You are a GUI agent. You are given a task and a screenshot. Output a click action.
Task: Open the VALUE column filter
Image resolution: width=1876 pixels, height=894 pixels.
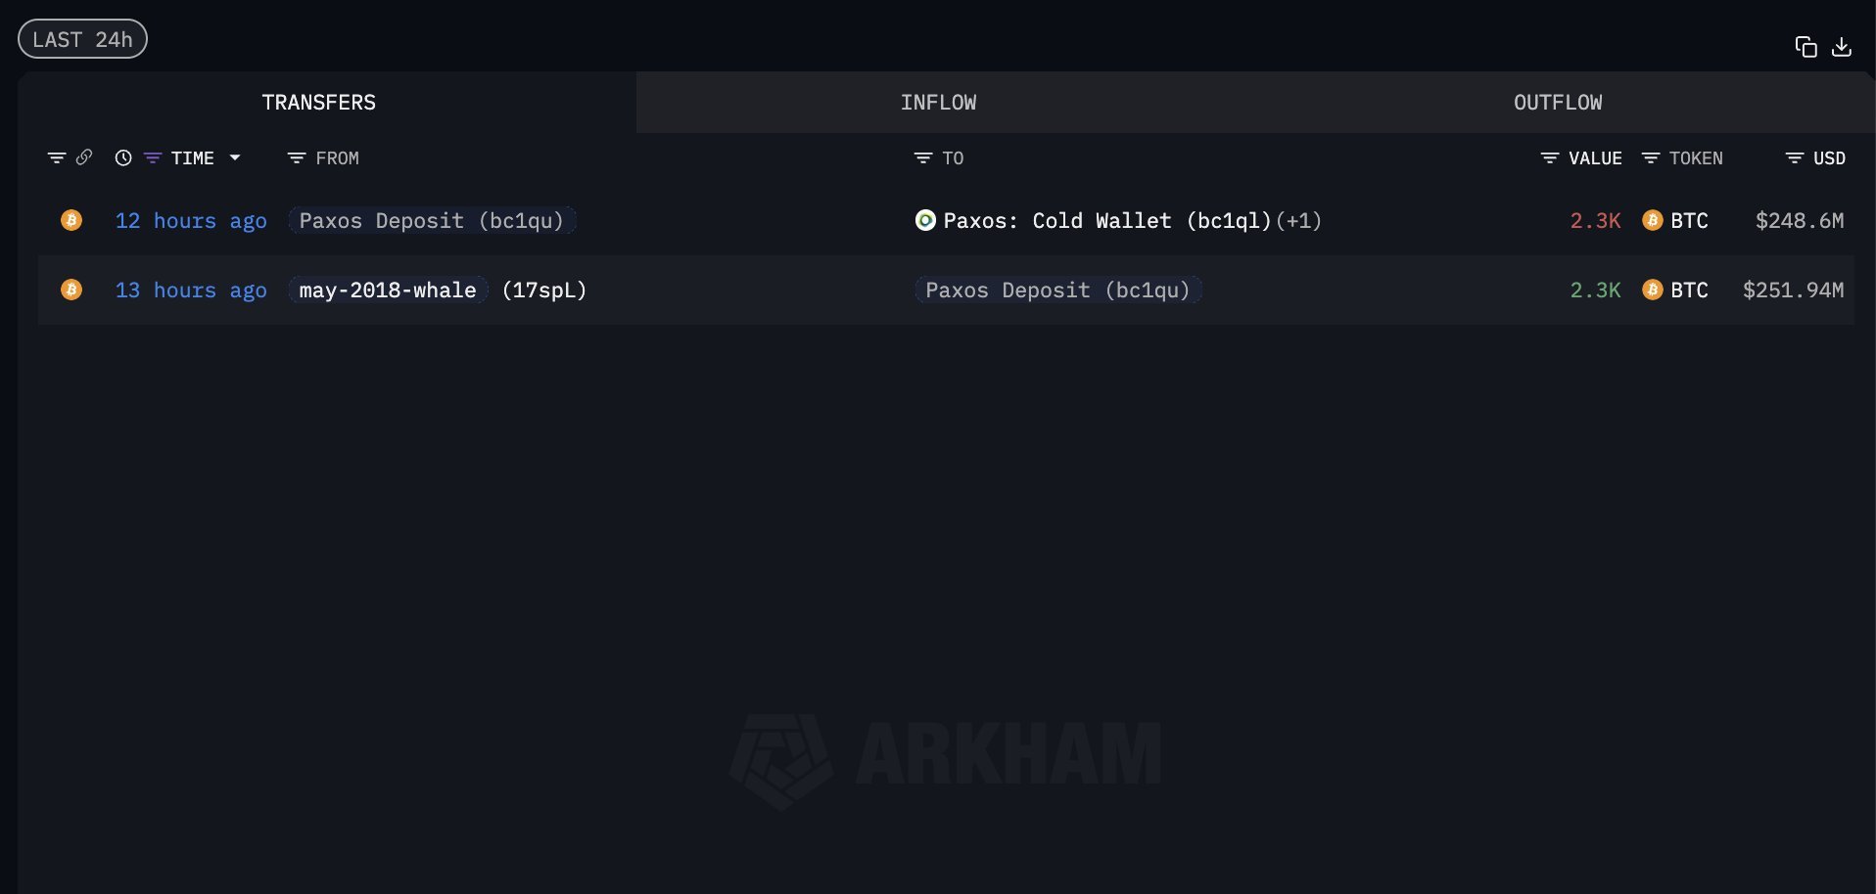(x=1550, y=158)
